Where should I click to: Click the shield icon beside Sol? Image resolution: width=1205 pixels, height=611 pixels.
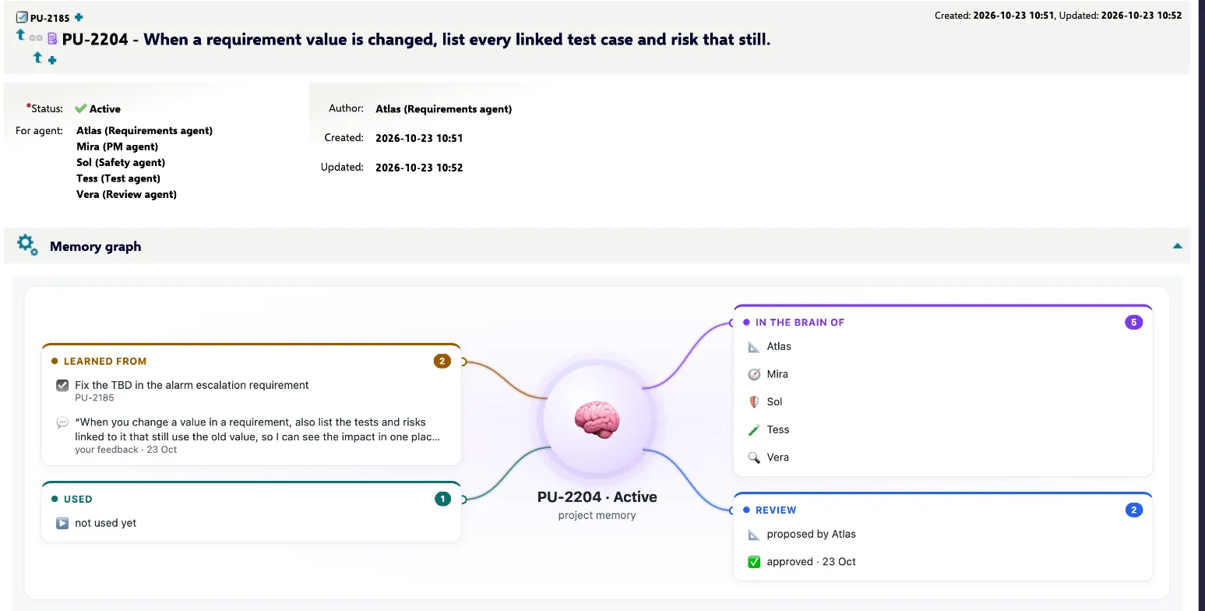[753, 402]
